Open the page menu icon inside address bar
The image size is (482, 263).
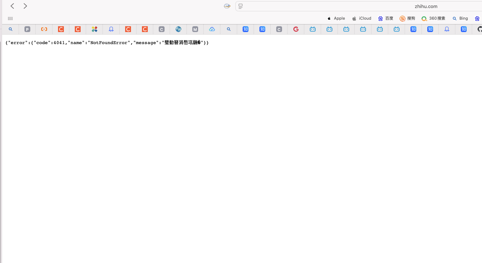click(241, 6)
